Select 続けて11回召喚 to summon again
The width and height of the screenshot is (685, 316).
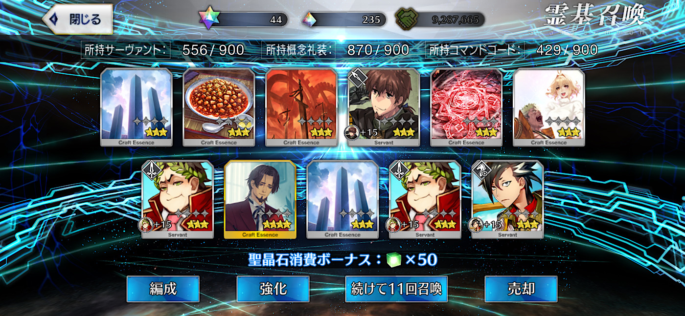click(x=396, y=289)
